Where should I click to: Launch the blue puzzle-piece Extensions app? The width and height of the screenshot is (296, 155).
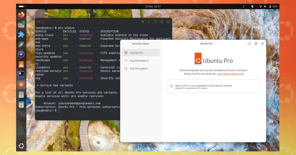click(21, 35)
